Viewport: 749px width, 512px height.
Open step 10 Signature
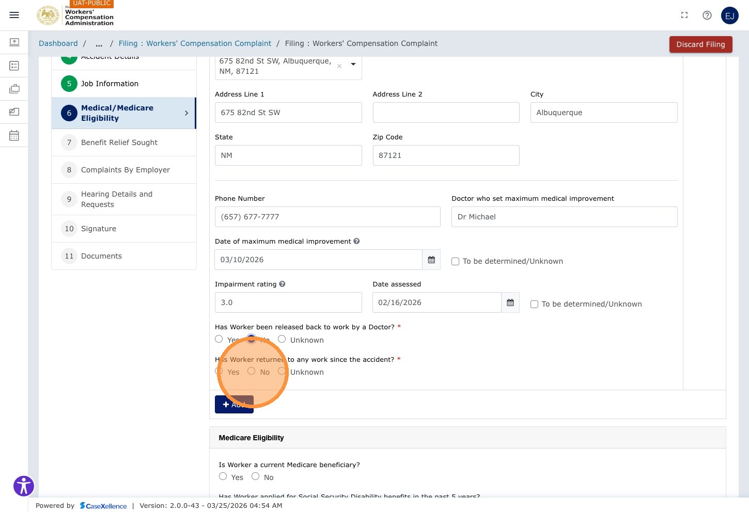pos(124,229)
